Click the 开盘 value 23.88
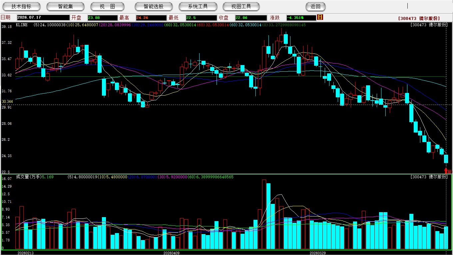This screenshot has width=453, height=255. coord(102,18)
